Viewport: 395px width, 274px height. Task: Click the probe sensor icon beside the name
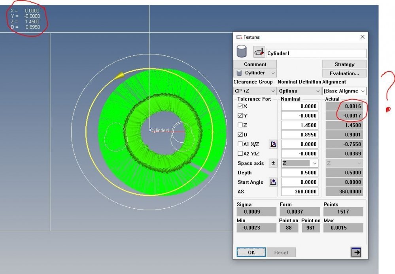[x=259, y=52]
